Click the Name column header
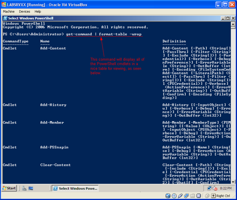Viewport: 237px width, 200px height. [45, 41]
